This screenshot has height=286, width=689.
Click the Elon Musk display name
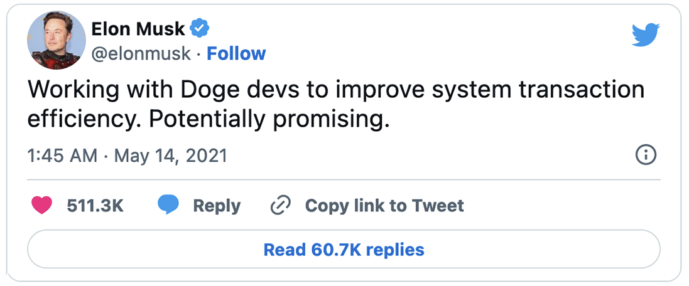138,29
